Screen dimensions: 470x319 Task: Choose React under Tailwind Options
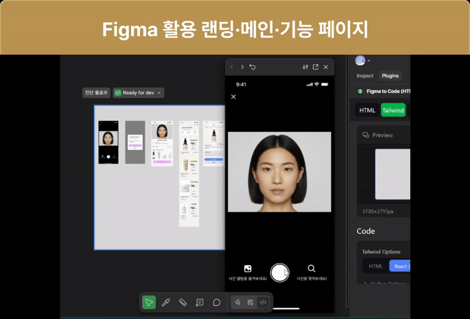coord(399,266)
